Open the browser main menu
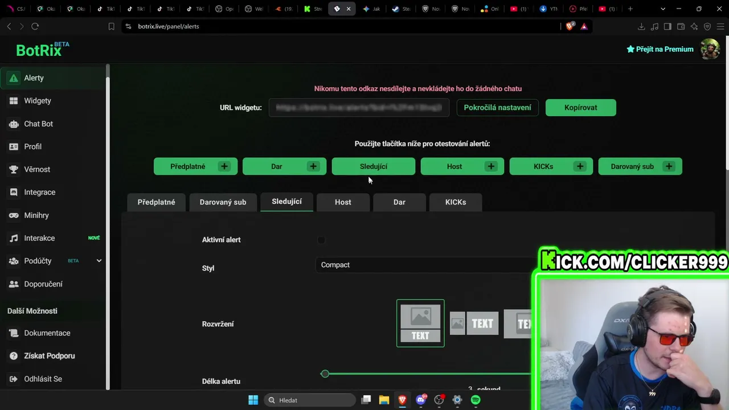This screenshot has height=410, width=729. [720, 26]
